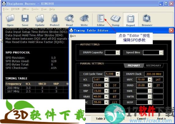Open the Editor tool icon
175x124 pixels.
pyautogui.click(x=101, y=18)
